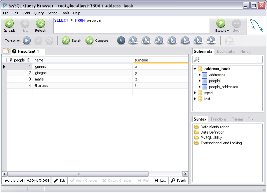The image size is (267, 193).
Task: Pick the WHERE clause pointer tool
Action: point(160,40)
